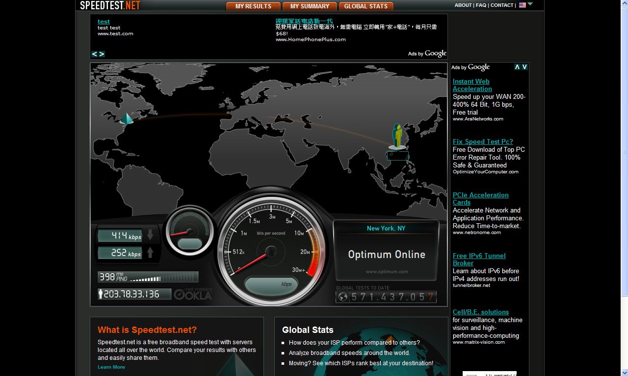Open the Instant Web Acceleration ad link
This screenshot has width=628, height=376.
point(472,85)
